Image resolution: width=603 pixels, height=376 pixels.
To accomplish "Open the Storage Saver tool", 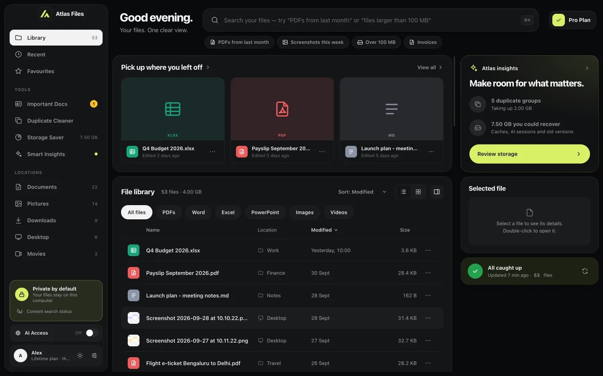I will click(56, 137).
